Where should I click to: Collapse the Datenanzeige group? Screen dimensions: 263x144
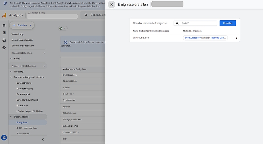click(11, 117)
